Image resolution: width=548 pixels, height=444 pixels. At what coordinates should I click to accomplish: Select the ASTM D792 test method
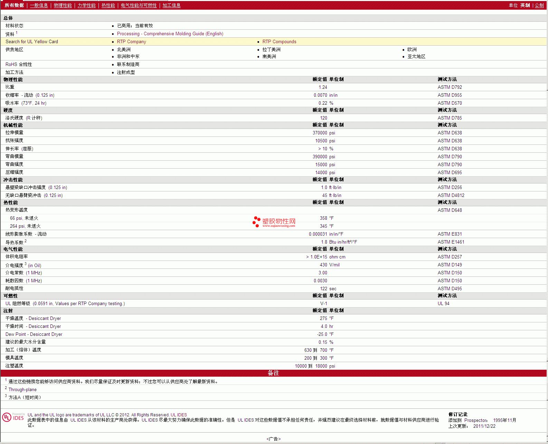click(450, 87)
